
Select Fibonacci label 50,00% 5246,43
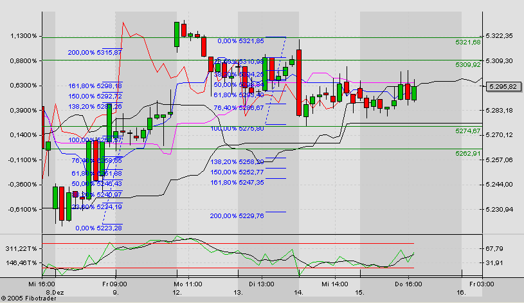[97, 184]
